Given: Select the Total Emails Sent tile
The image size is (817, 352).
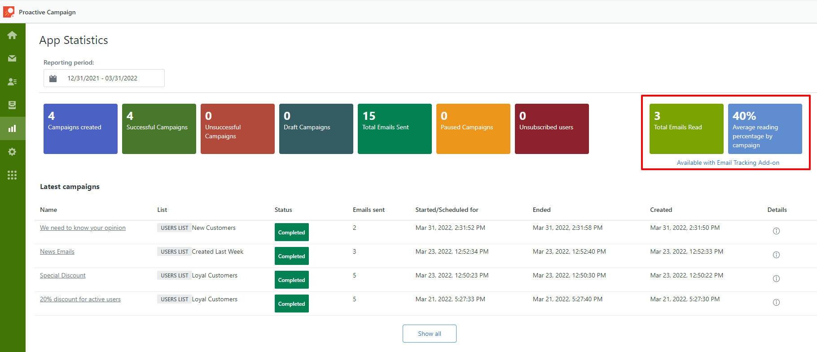Looking at the screenshot, I should coord(395,129).
